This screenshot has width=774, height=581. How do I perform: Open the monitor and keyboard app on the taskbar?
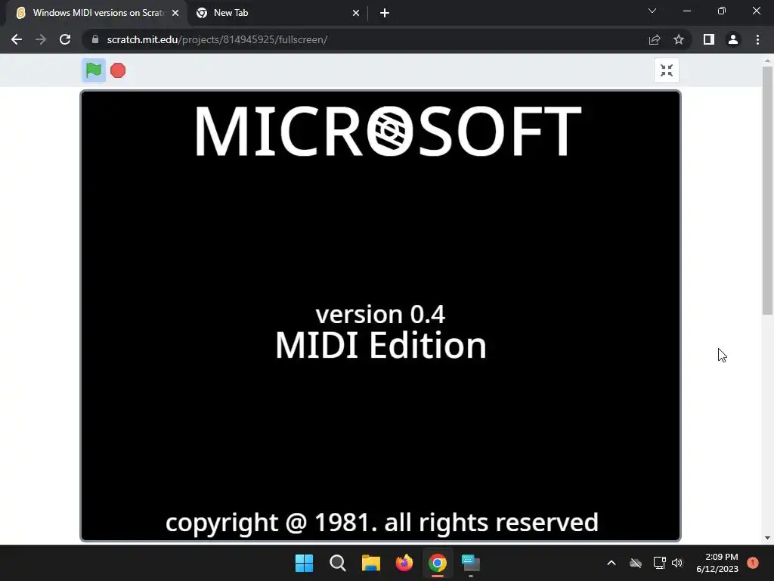pos(471,563)
